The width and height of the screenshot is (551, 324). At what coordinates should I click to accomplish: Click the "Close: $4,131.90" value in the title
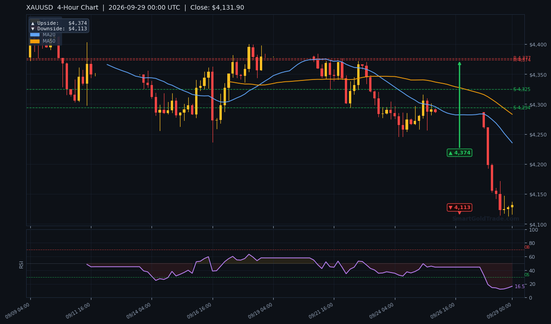pos(217,8)
